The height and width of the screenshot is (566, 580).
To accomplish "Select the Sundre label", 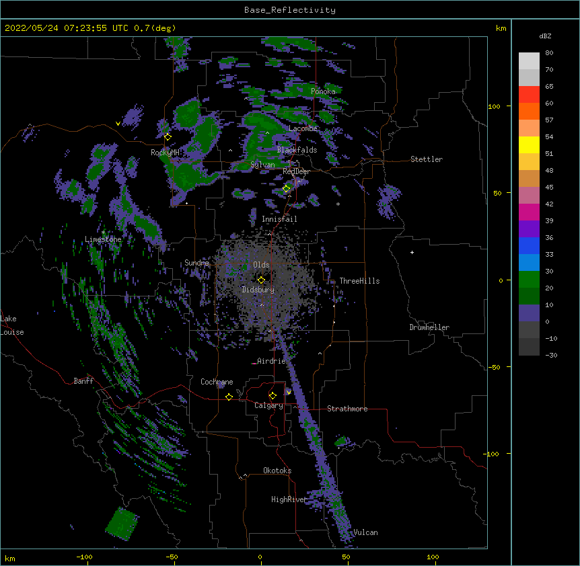I will point(196,263).
